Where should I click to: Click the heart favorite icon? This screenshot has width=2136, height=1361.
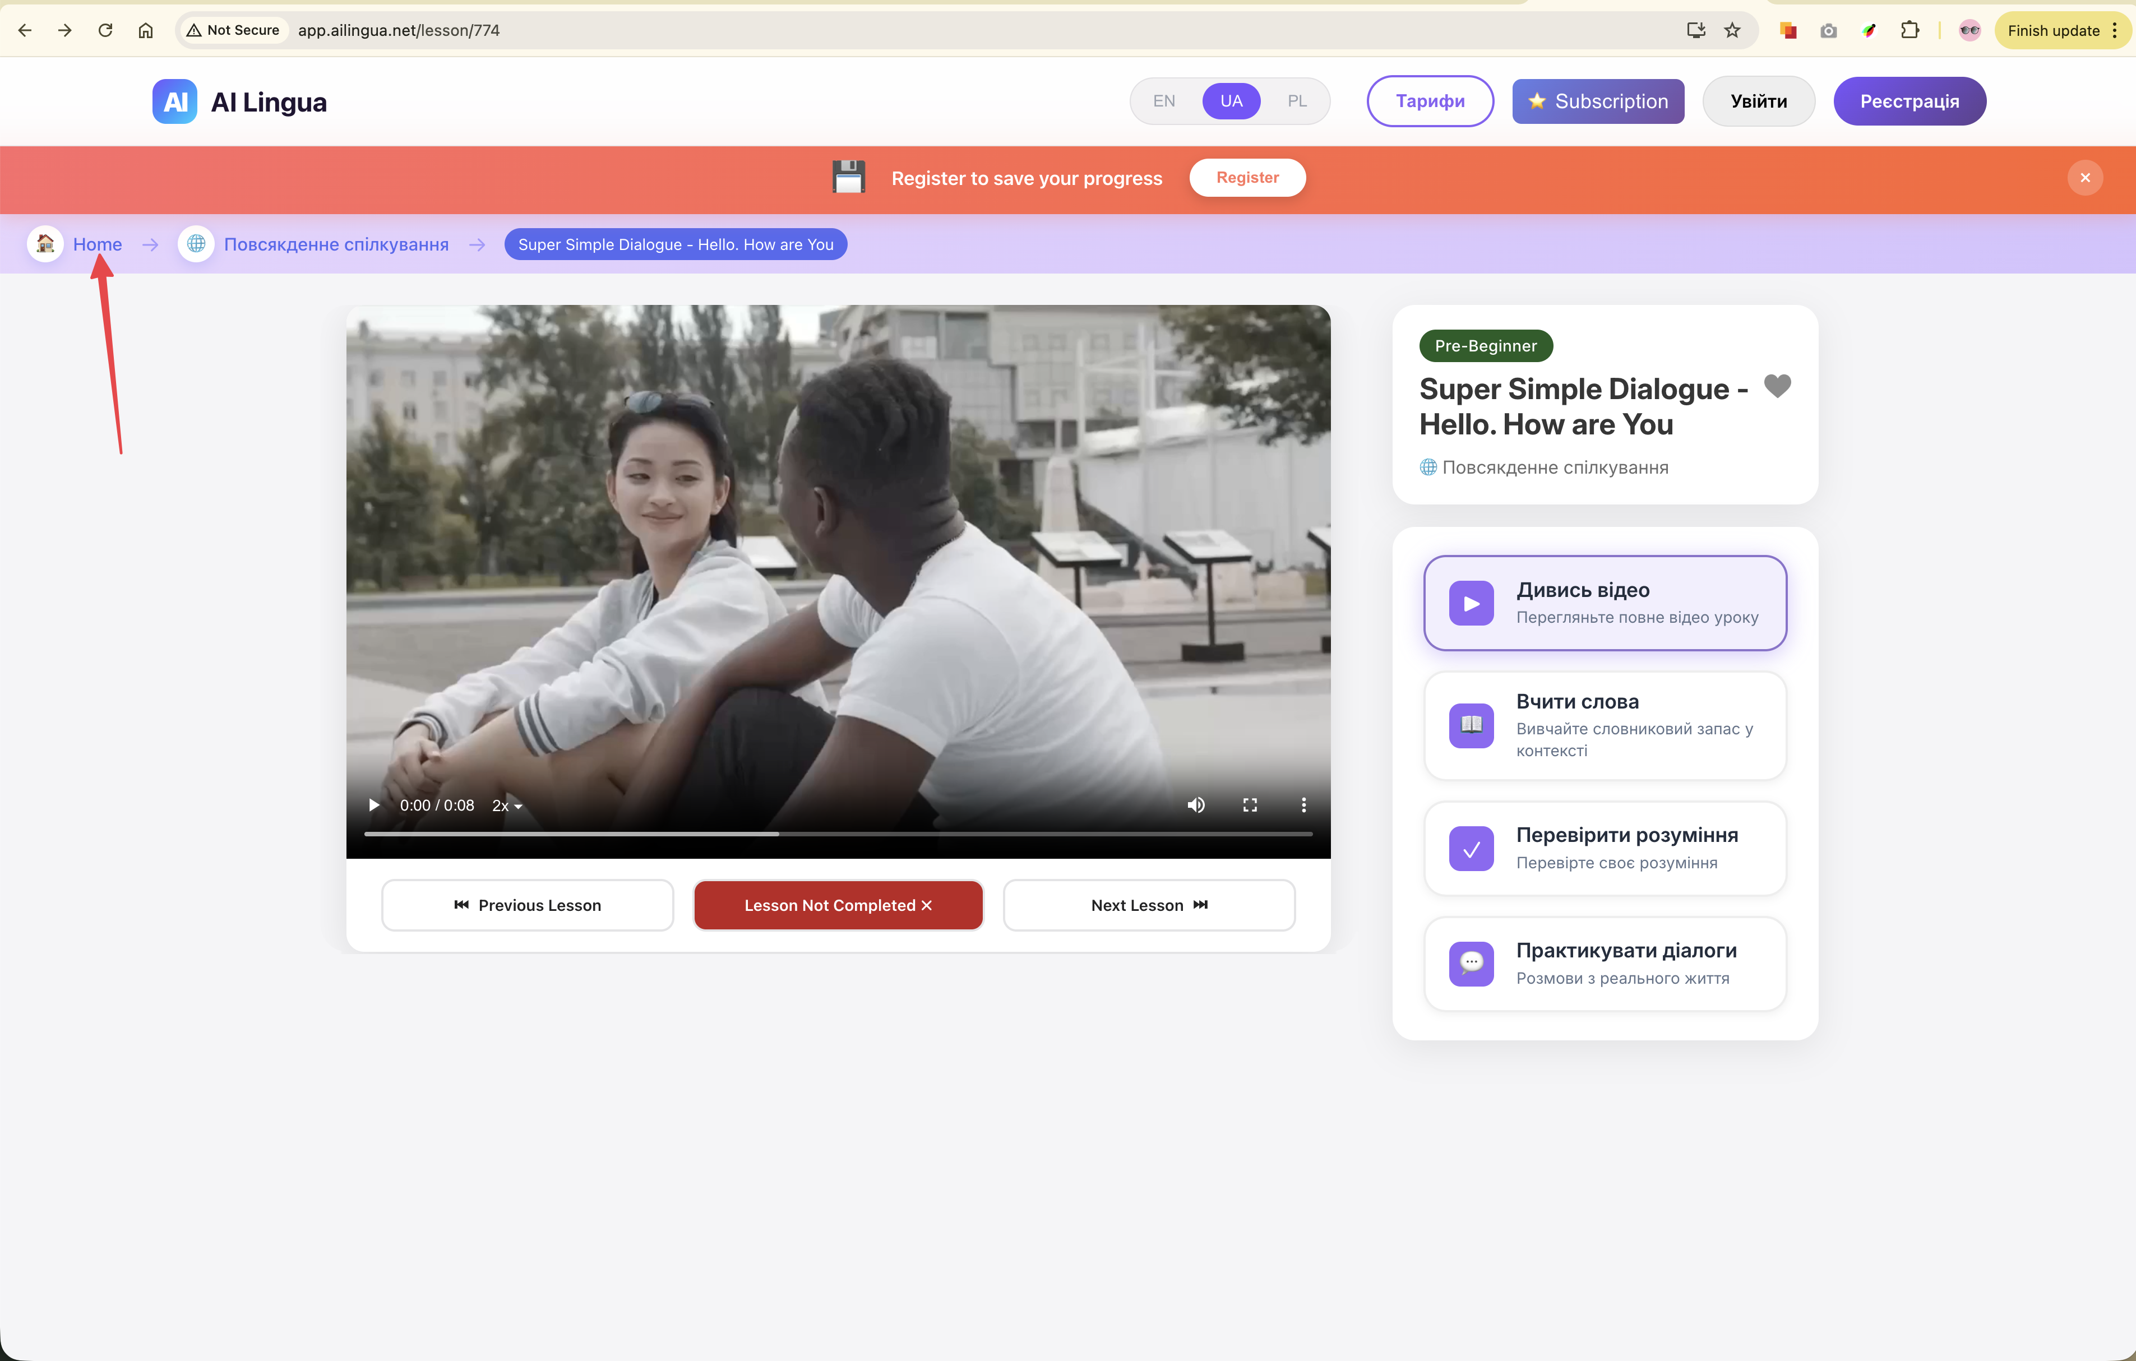click(x=1777, y=386)
